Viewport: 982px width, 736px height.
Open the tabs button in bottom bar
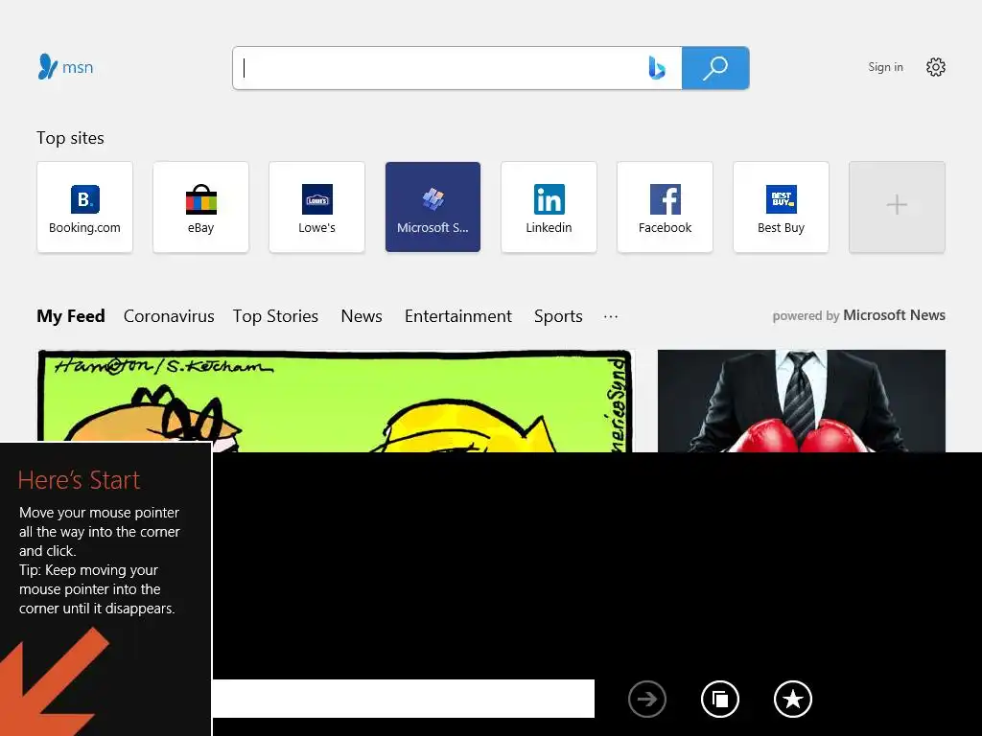coord(719,699)
